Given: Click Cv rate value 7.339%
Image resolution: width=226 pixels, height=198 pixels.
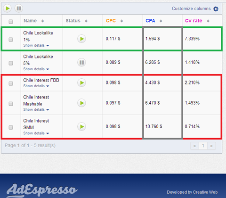Looking at the screenshot, I should (192, 39).
